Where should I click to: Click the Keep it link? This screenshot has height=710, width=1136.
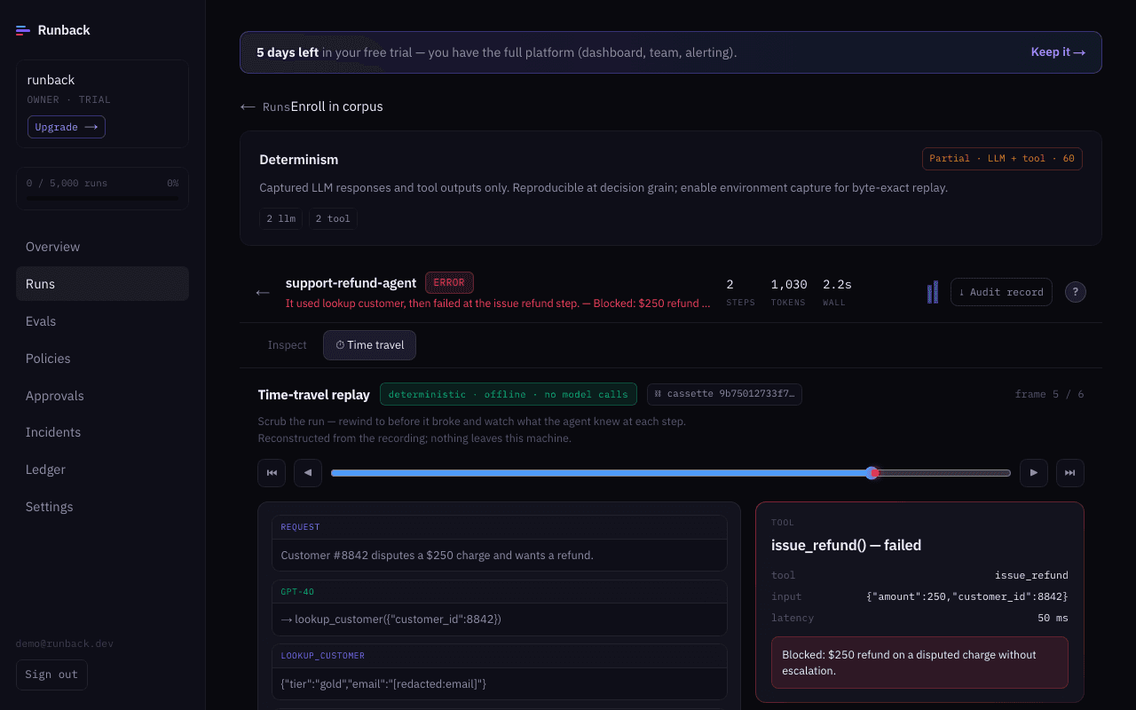click(x=1058, y=52)
